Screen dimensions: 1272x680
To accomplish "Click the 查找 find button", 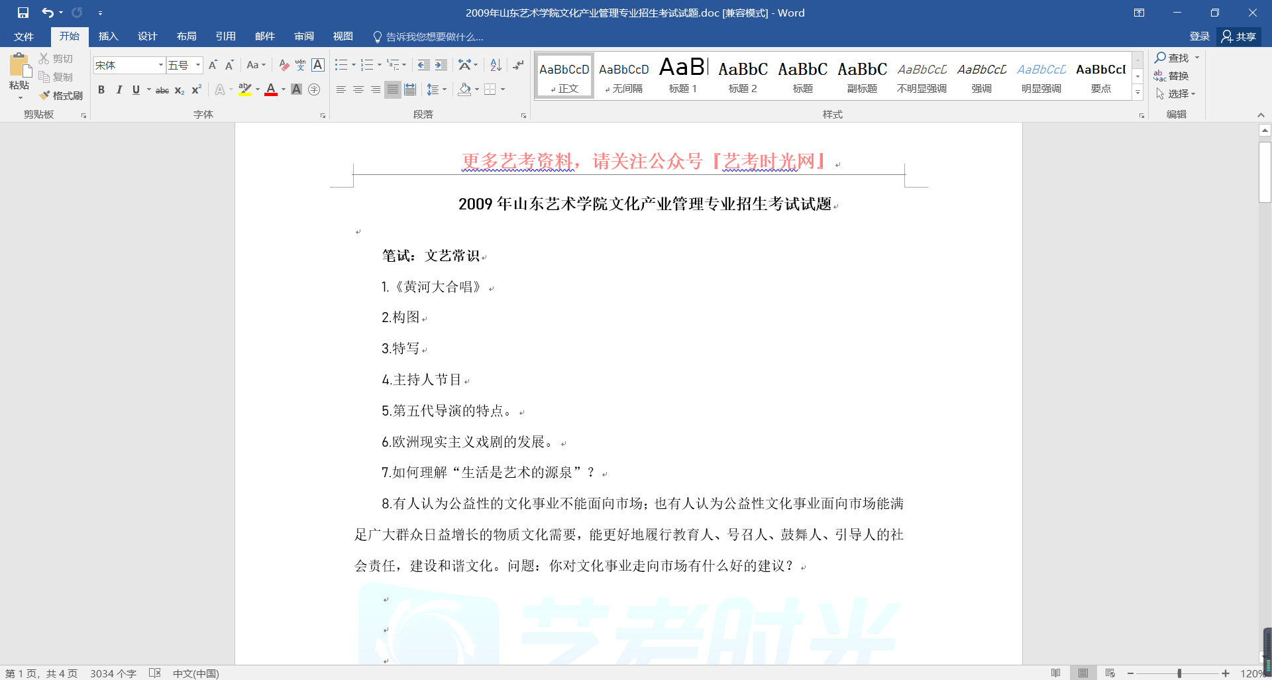I will point(1172,58).
